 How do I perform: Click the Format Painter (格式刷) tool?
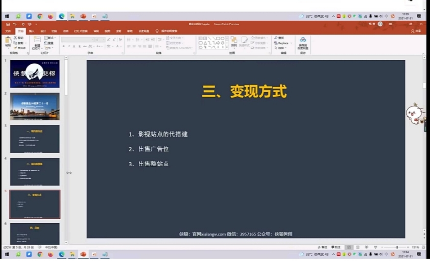(20, 48)
